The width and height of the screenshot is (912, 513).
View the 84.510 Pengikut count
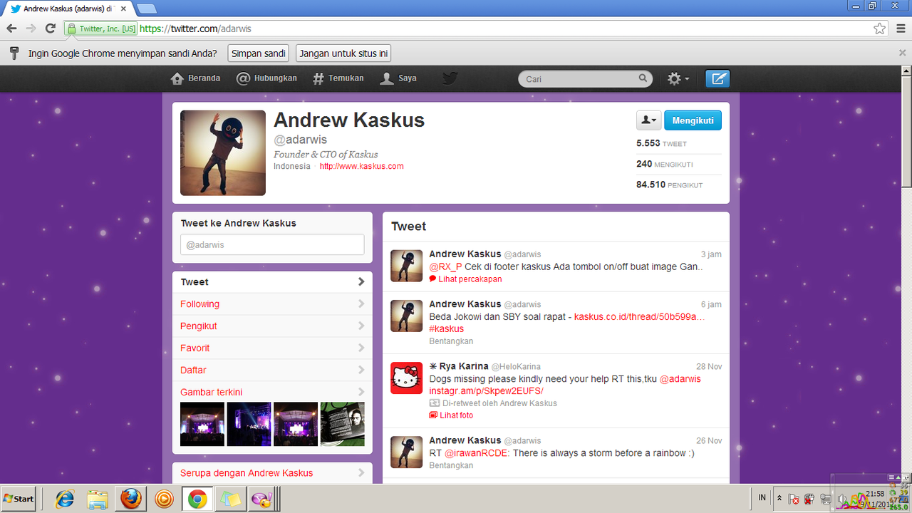click(670, 185)
